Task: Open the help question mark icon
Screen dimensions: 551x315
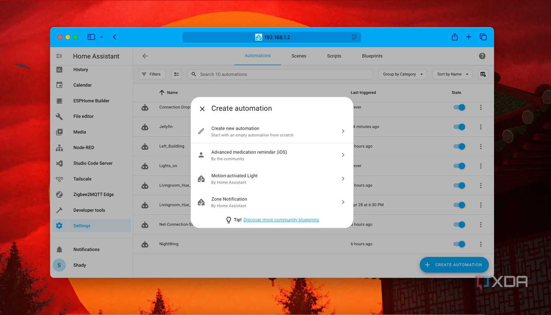Action: click(x=482, y=56)
